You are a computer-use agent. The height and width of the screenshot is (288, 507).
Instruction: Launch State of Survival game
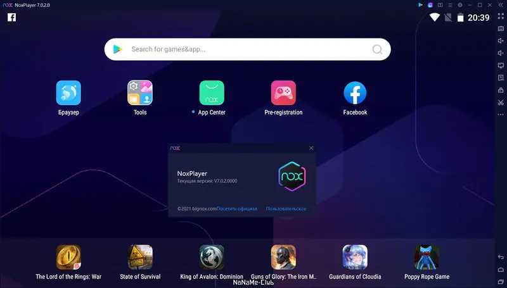140,257
